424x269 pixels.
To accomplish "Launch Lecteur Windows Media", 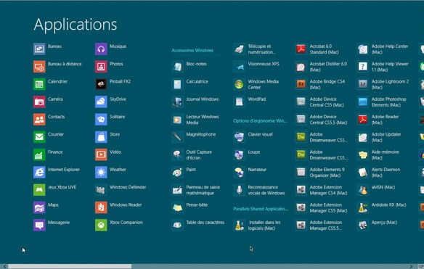I will point(177,120).
